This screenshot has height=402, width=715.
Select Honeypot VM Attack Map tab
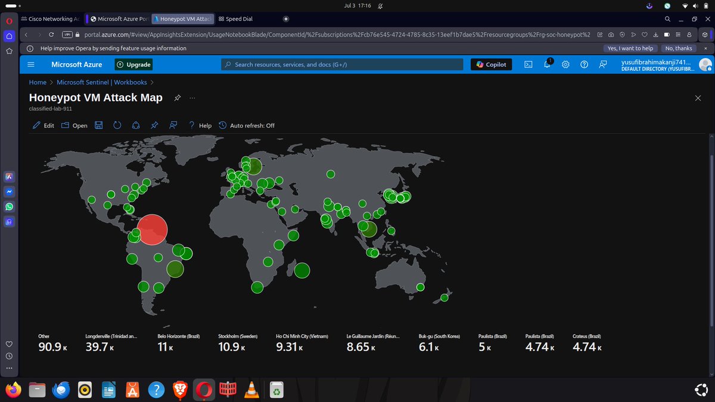click(x=183, y=19)
